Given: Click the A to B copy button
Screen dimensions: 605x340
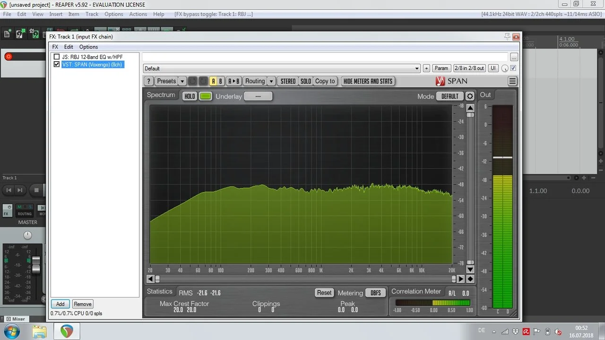Looking at the screenshot, I should [x=234, y=81].
